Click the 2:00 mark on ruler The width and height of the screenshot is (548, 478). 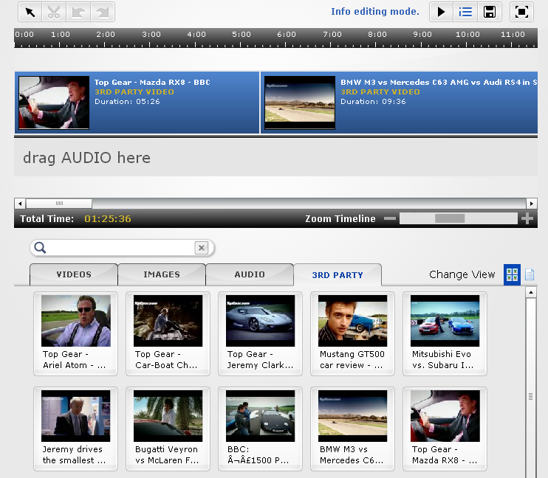[x=106, y=35]
